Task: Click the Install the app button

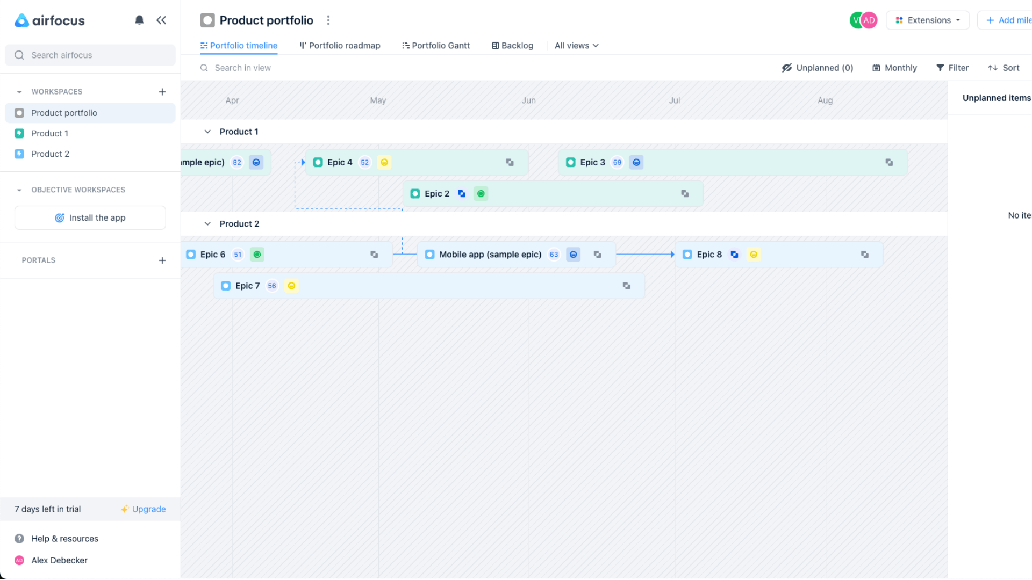Action: [x=90, y=218]
